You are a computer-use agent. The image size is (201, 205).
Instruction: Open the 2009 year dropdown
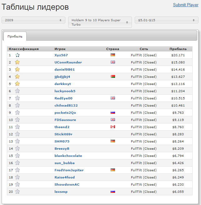click(33, 20)
